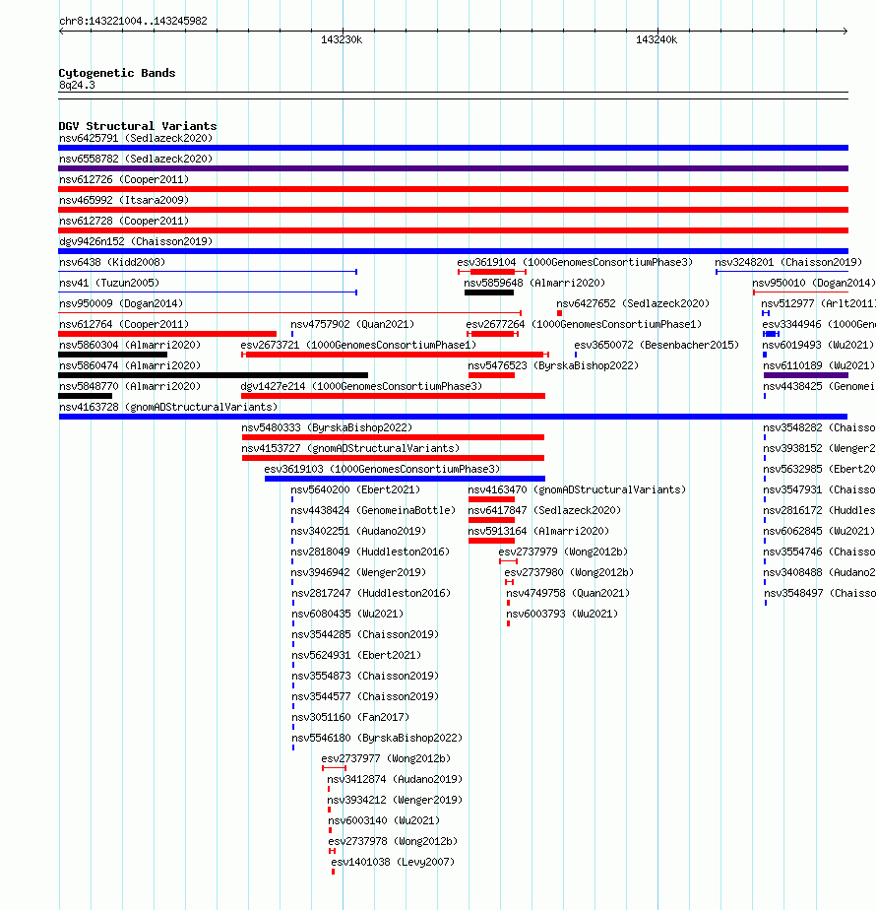Select the red bar under nsv5480333 (ByrskaBishop2022)
Screen dimensions: 876x910
(x=394, y=437)
